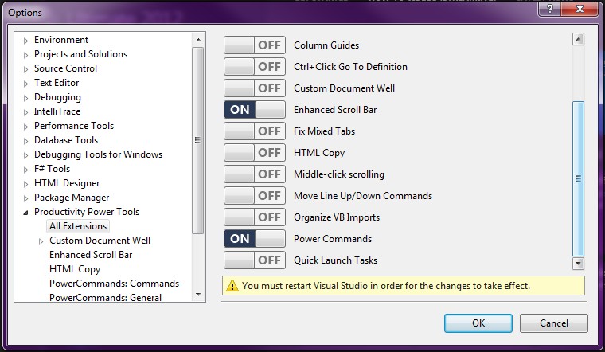Click tree pane scroll down arrow

pyautogui.click(x=198, y=295)
